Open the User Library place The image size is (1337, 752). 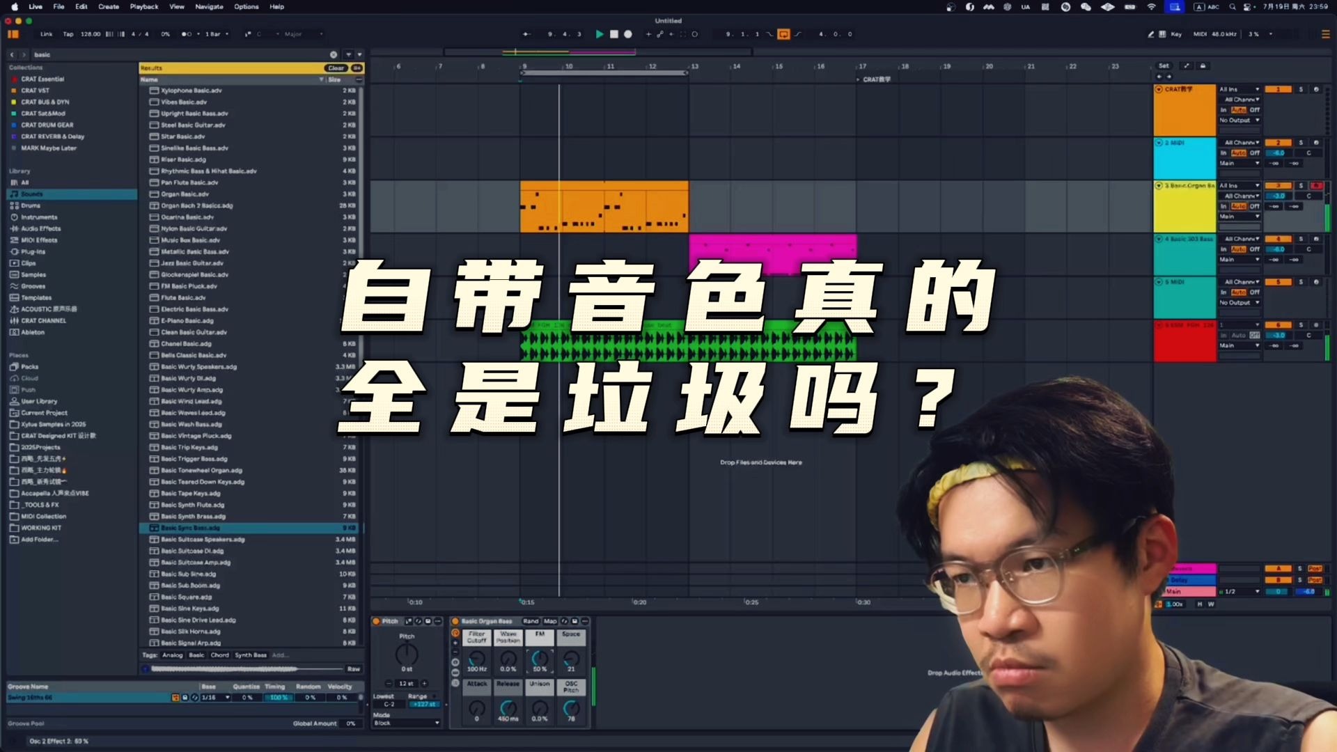[72, 401]
